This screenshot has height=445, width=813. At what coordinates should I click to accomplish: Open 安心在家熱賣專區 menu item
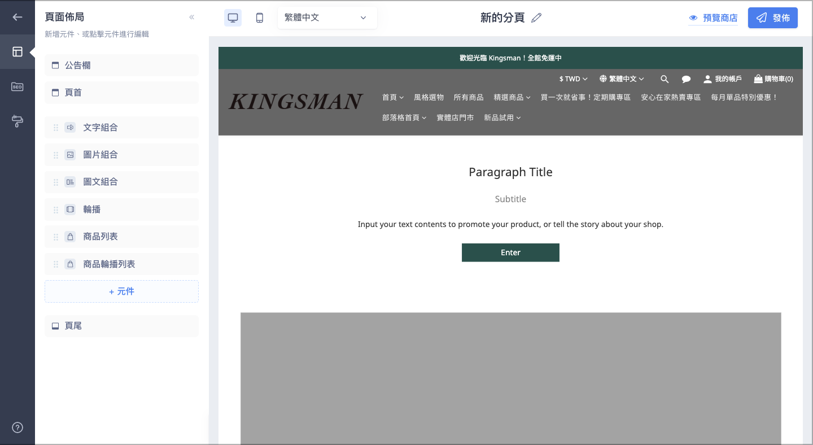coord(671,98)
